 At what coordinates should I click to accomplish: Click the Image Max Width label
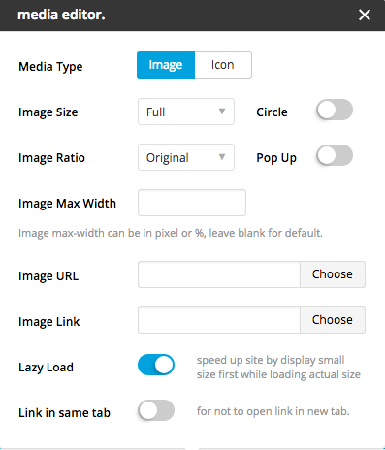click(x=67, y=204)
